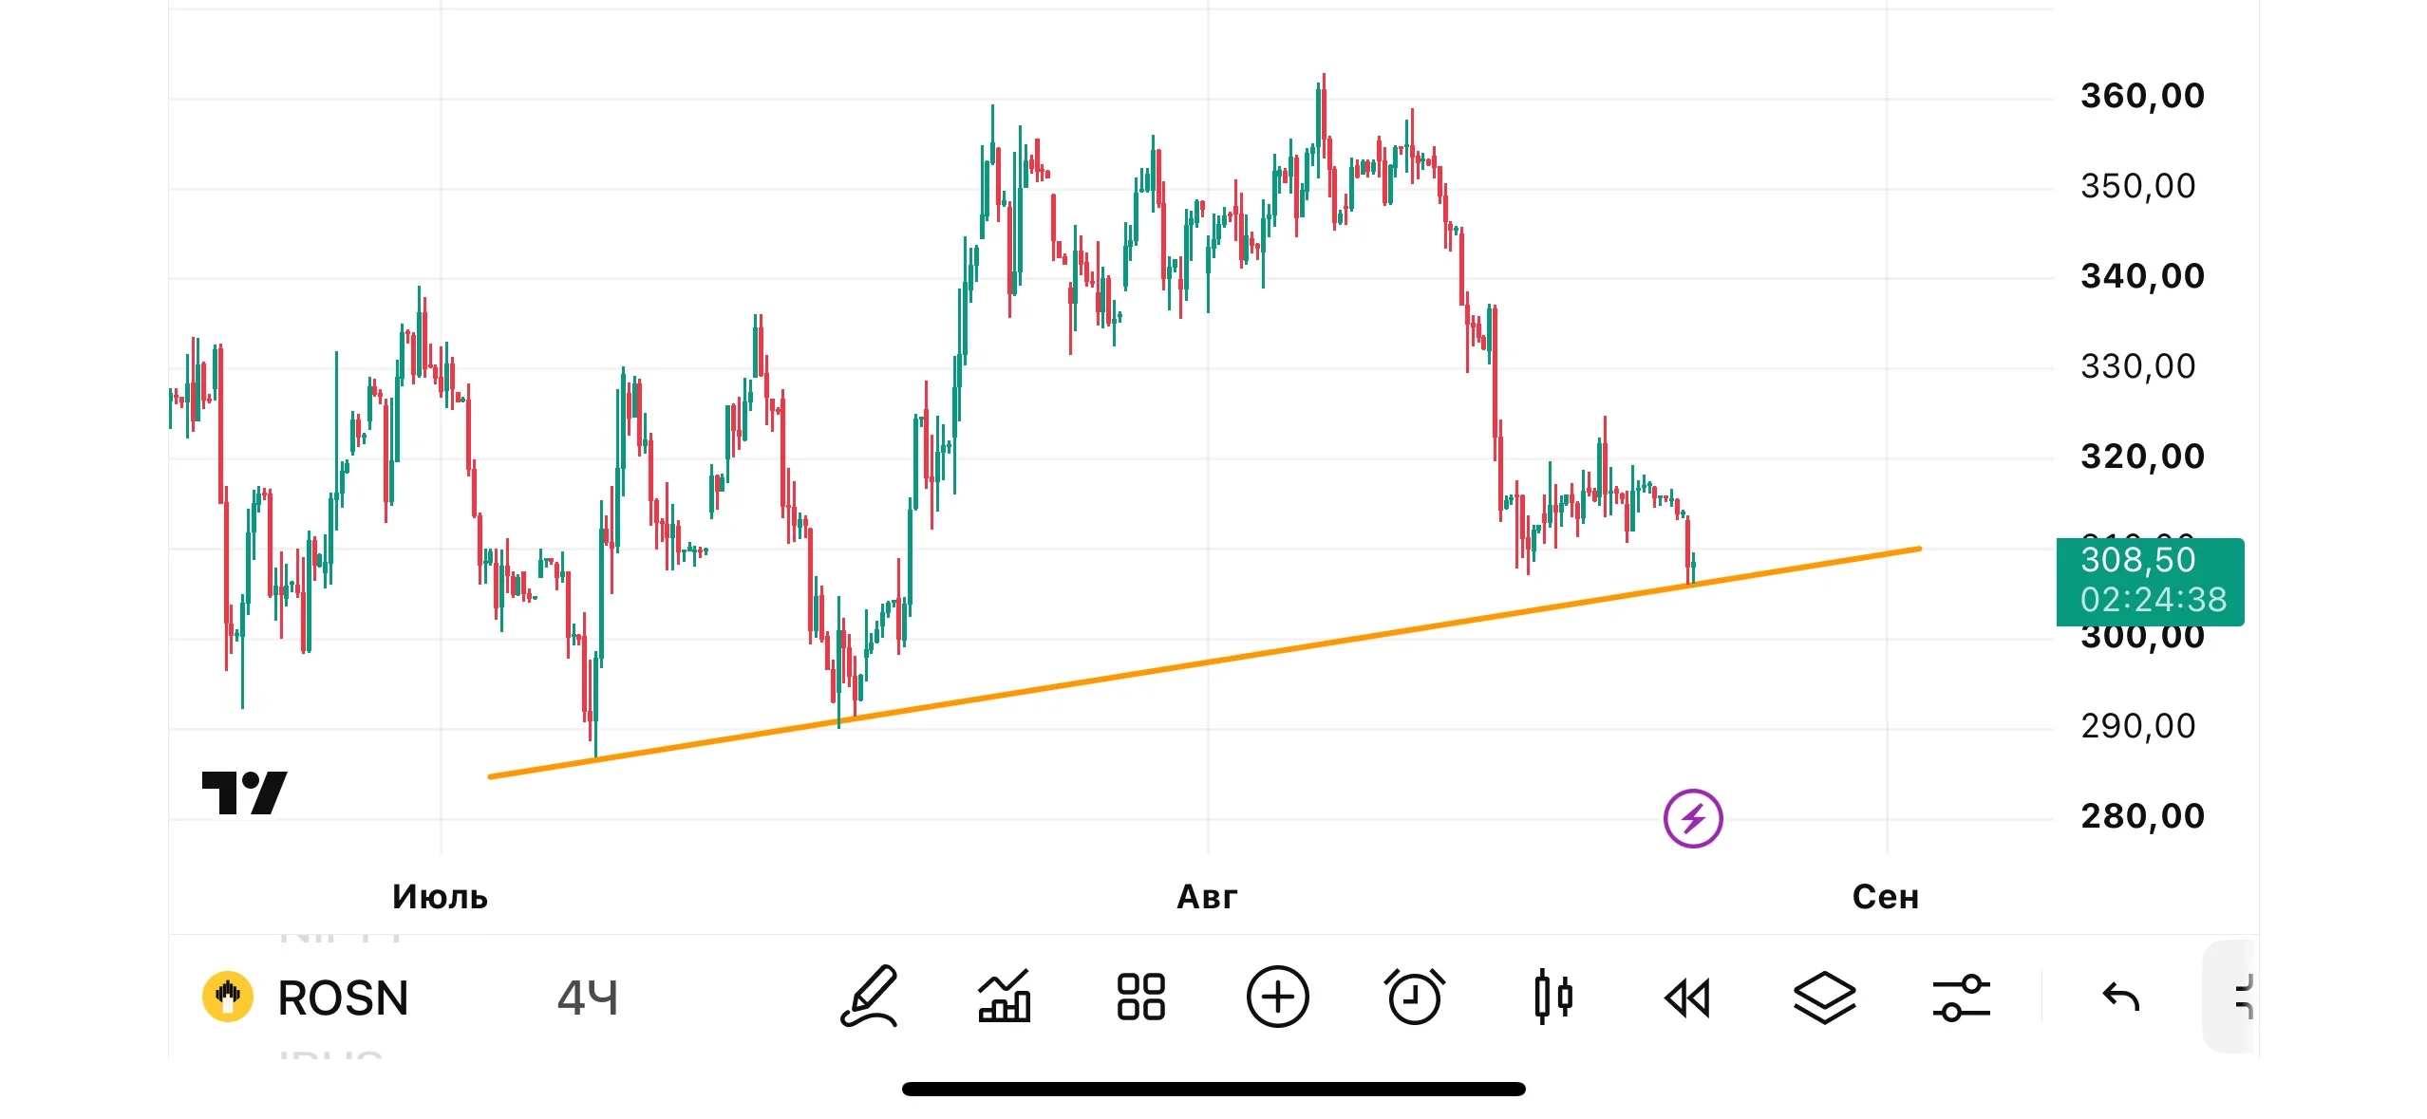Open the drawing tools pencil icon
This screenshot has height=1119, width=2427.
pos(868,998)
